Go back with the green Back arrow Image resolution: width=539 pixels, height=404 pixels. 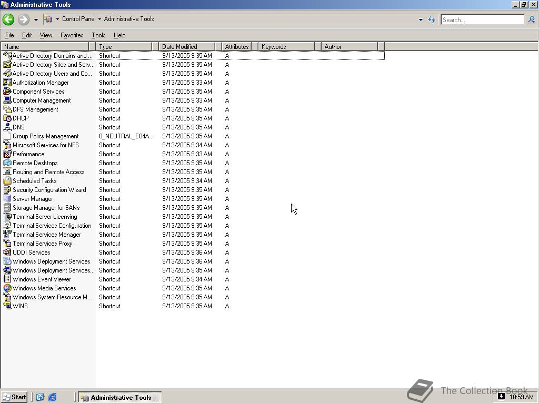click(8, 19)
